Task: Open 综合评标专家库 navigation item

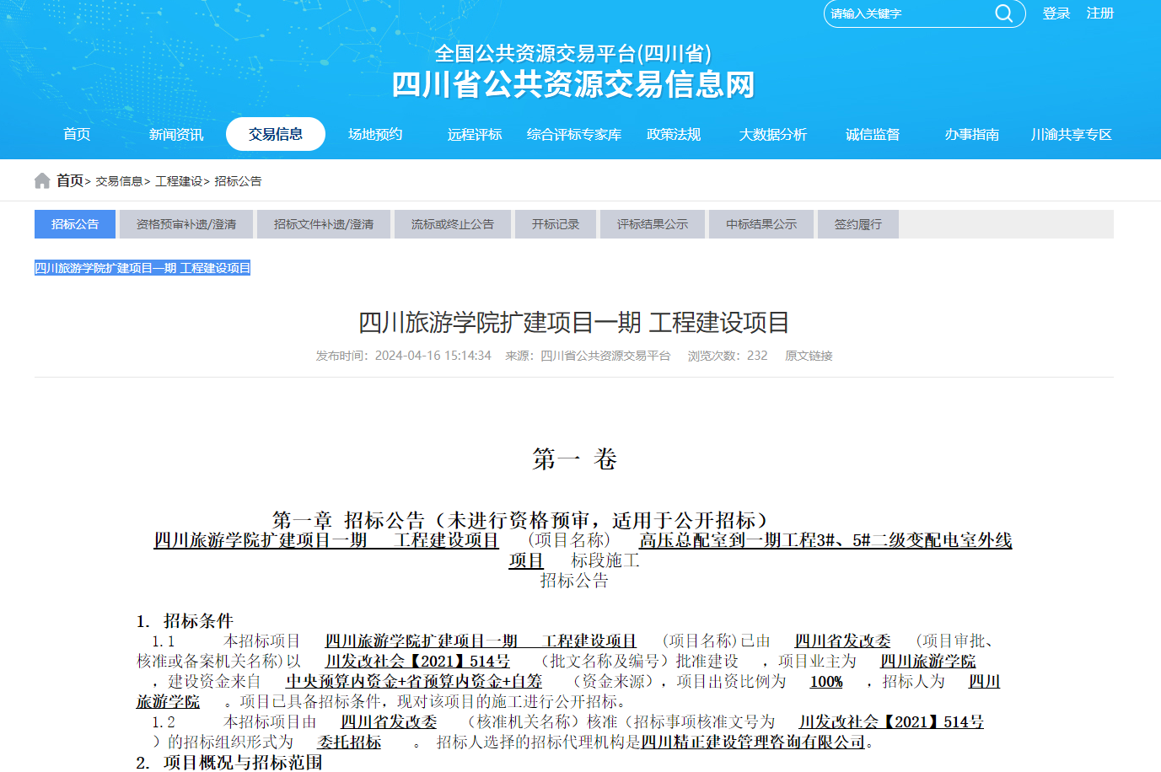Action: (574, 135)
